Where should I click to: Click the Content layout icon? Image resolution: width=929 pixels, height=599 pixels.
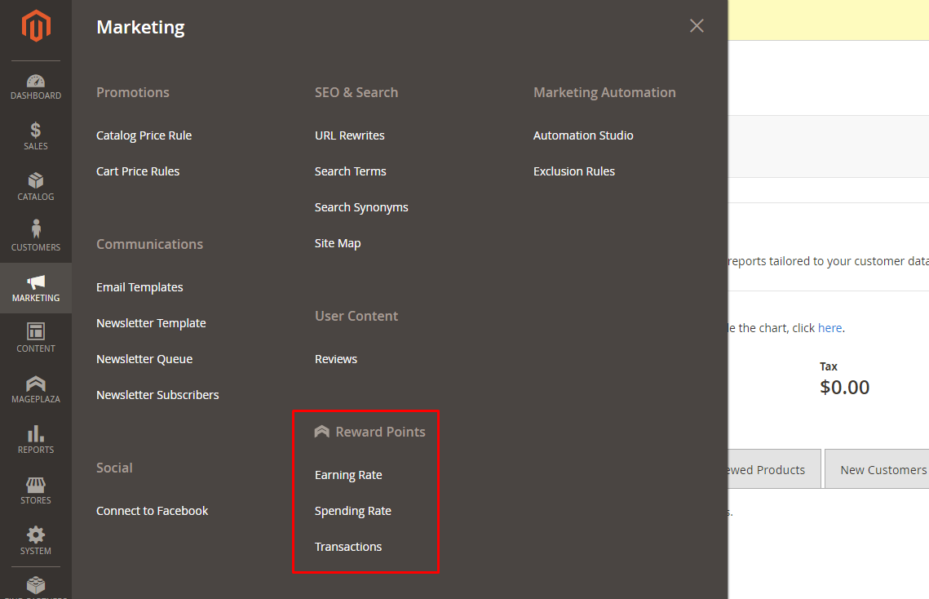pos(36,331)
